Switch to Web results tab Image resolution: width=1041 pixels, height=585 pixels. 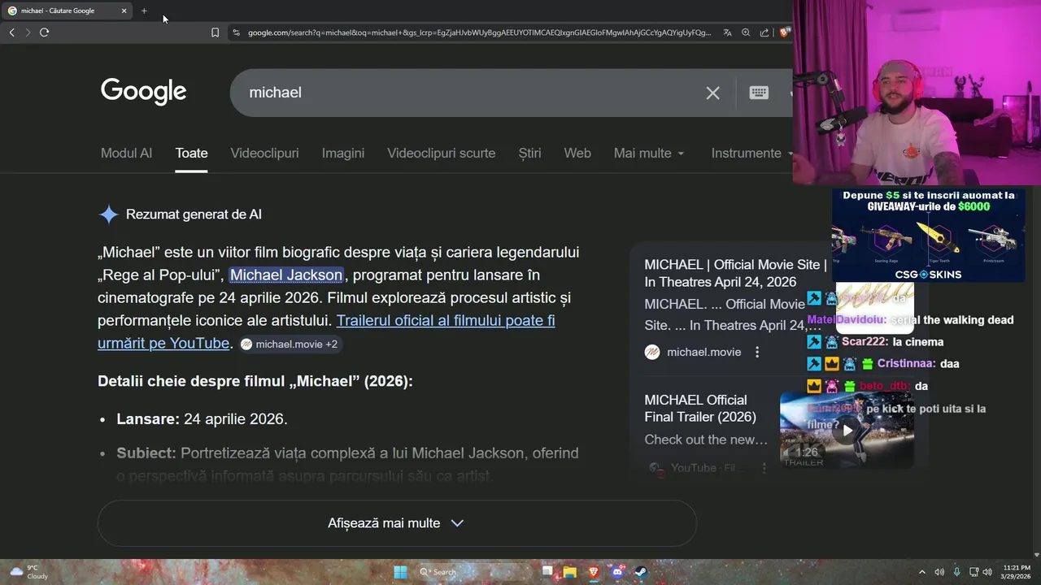coord(577,153)
